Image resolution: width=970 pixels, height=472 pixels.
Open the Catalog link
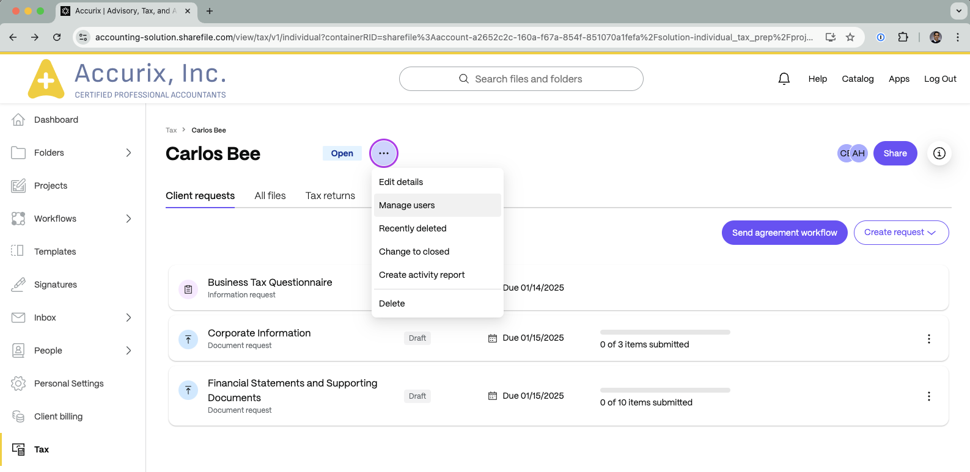click(x=858, y=79)
